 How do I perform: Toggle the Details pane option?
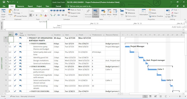click(x=153, y=13)
